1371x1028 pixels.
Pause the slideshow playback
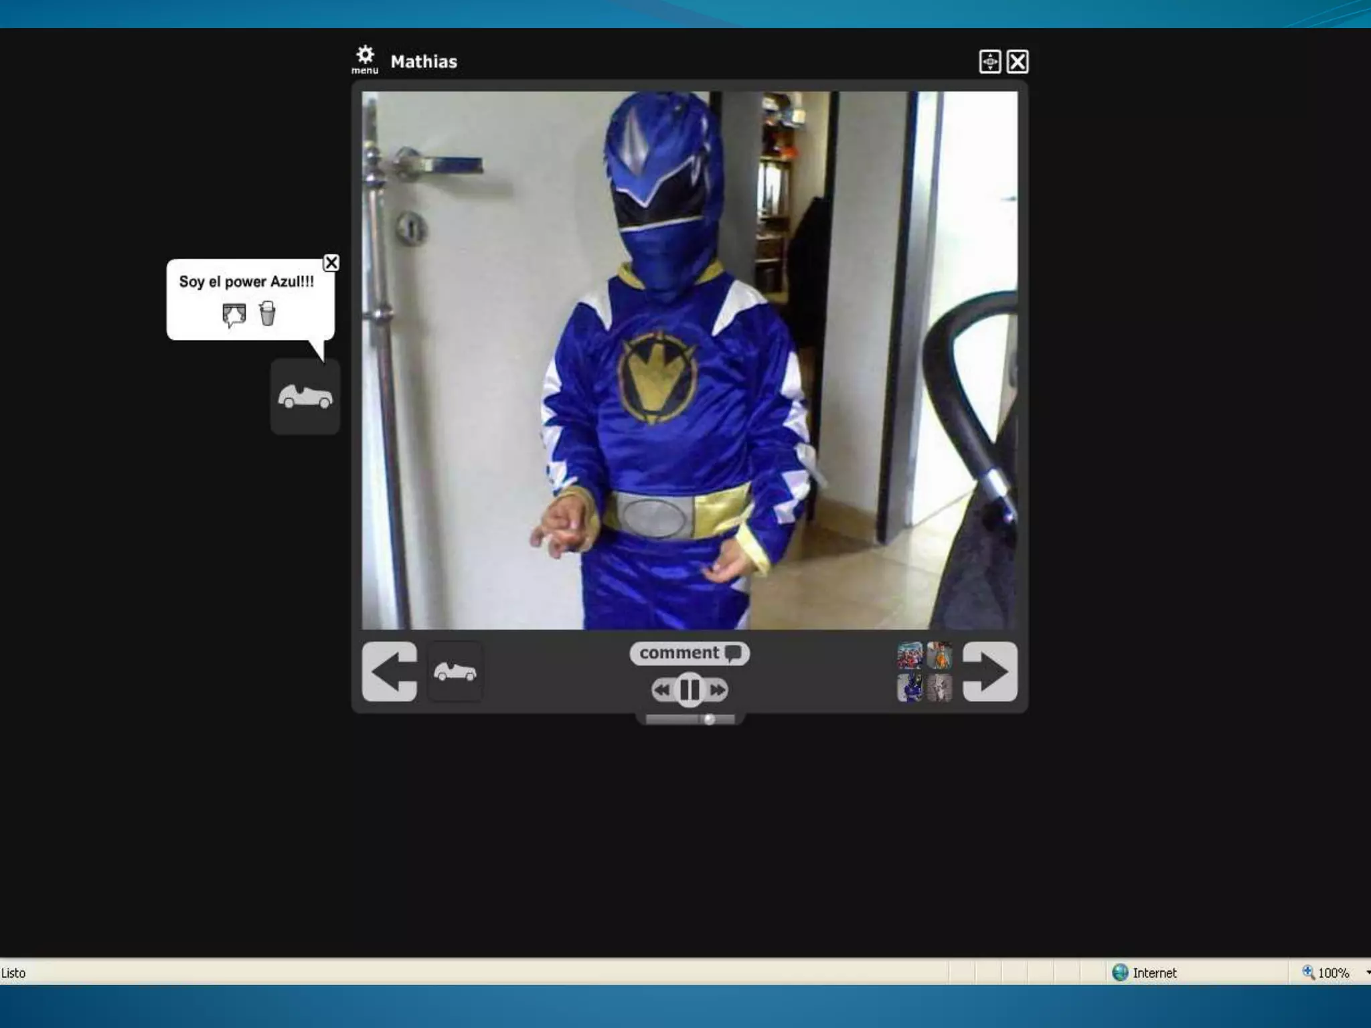coord(690,689)
